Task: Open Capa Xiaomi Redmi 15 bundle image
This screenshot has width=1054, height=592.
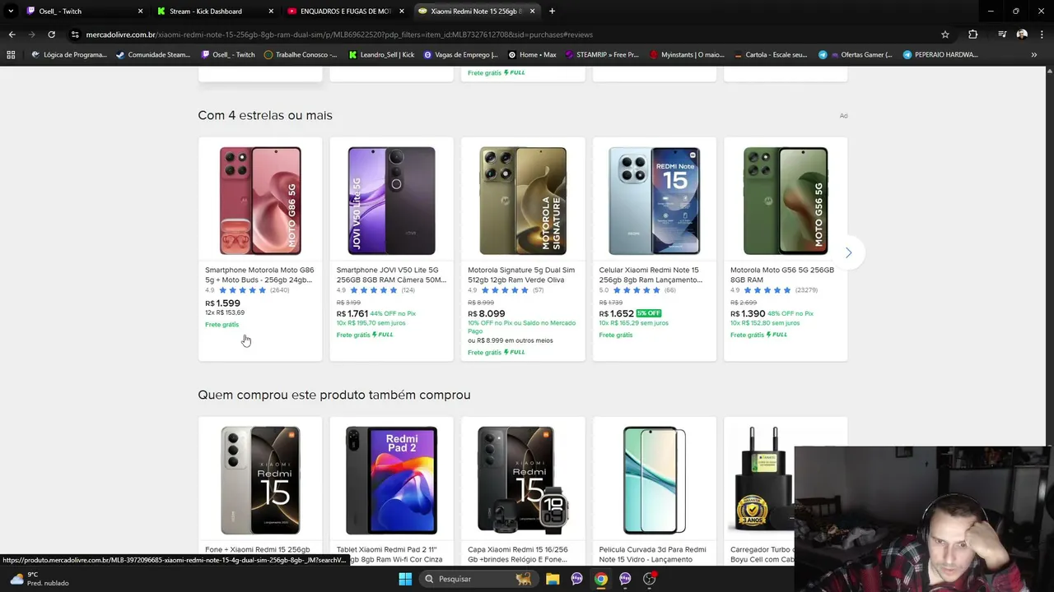Action: [523, 480]
